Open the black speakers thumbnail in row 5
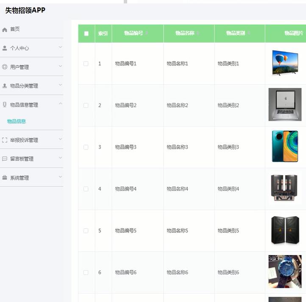The image size is (306, 302). (285, 230)
